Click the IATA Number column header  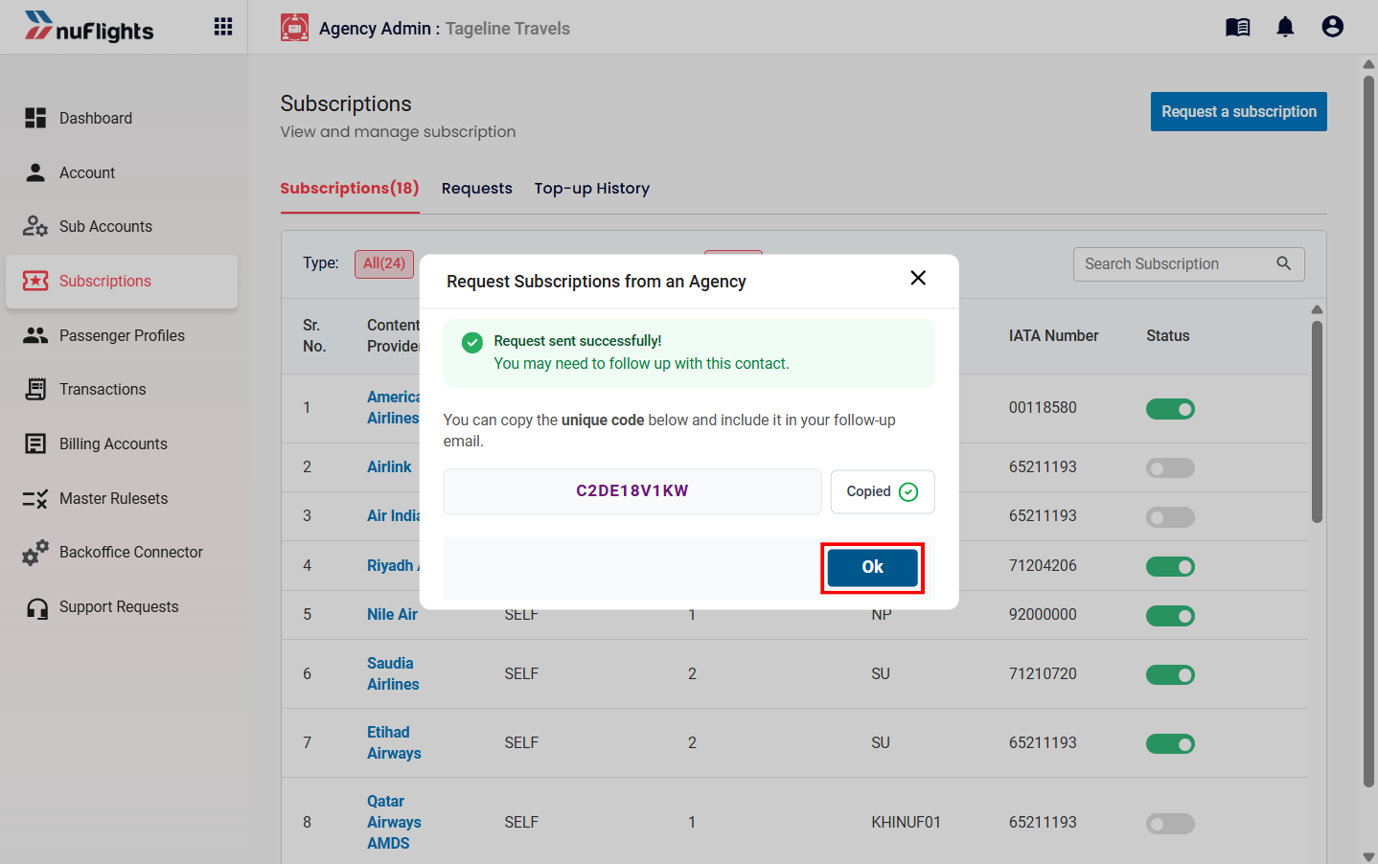[x=1053, y=335]
